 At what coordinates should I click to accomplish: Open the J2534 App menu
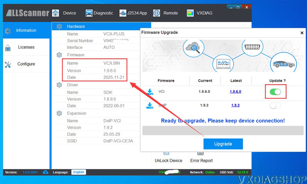pos(137,13)
